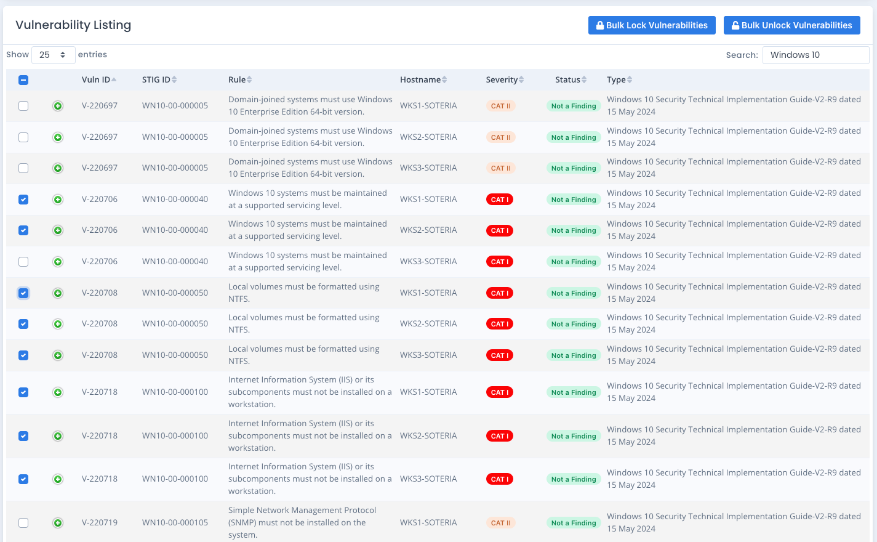Screen dimensions: 877x542
Task: Check the V-220719 WKS1-SOTERIA row checkbox
Action: pos(23,523)
